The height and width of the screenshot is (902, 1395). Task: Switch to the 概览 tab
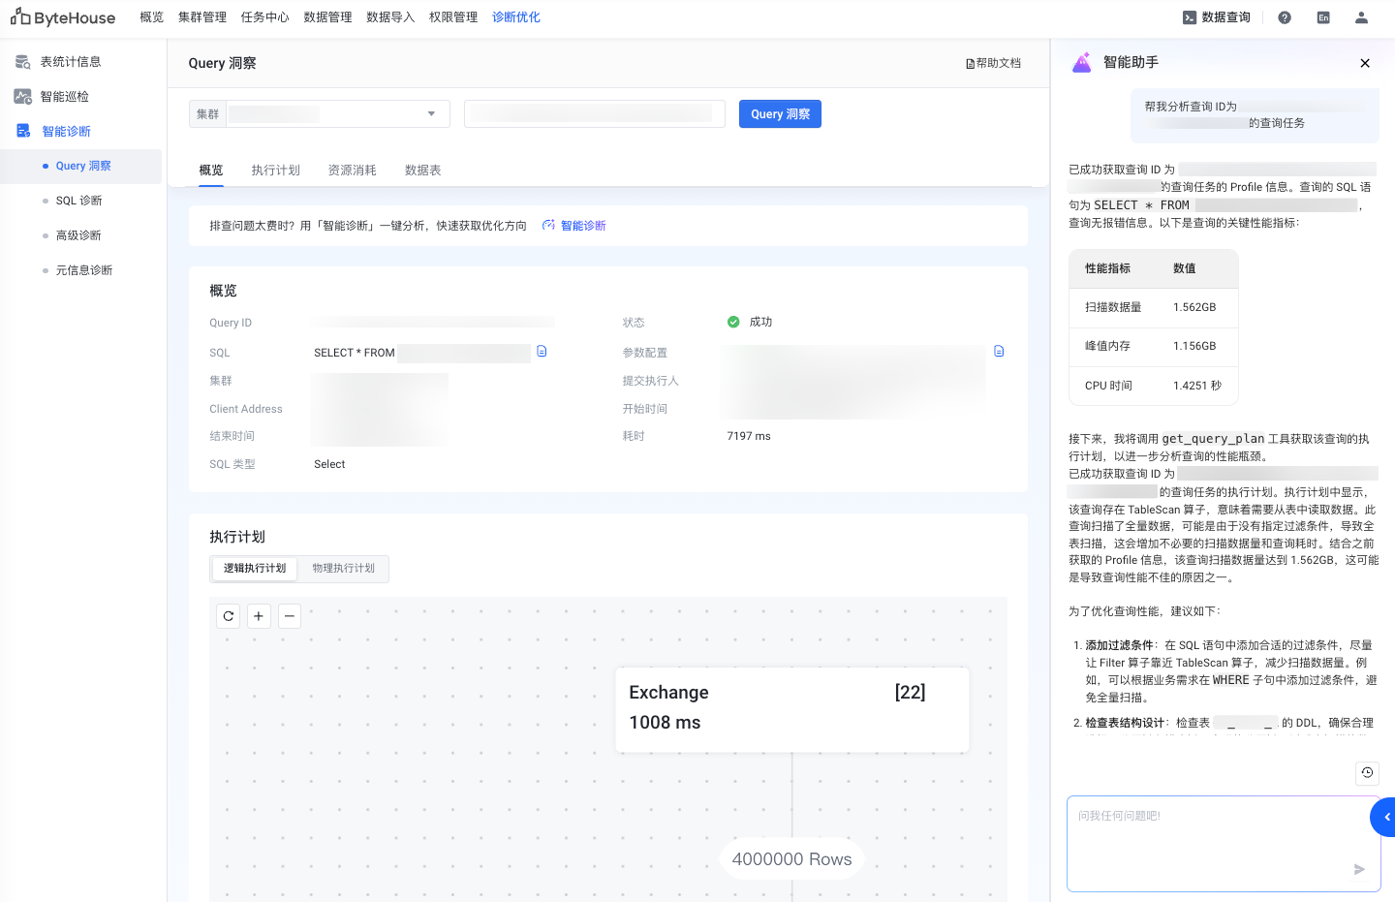pyautogui.click(x=211, y=171)
